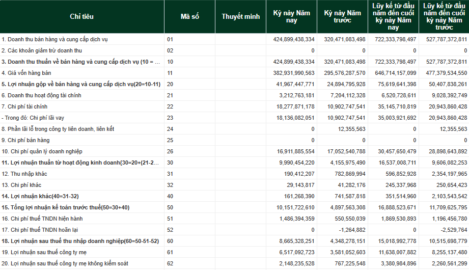The image size is (469, 270).
Task: Select row '6. Doanh thu hoạt động tài chính'
Action: tap(234, 95)
